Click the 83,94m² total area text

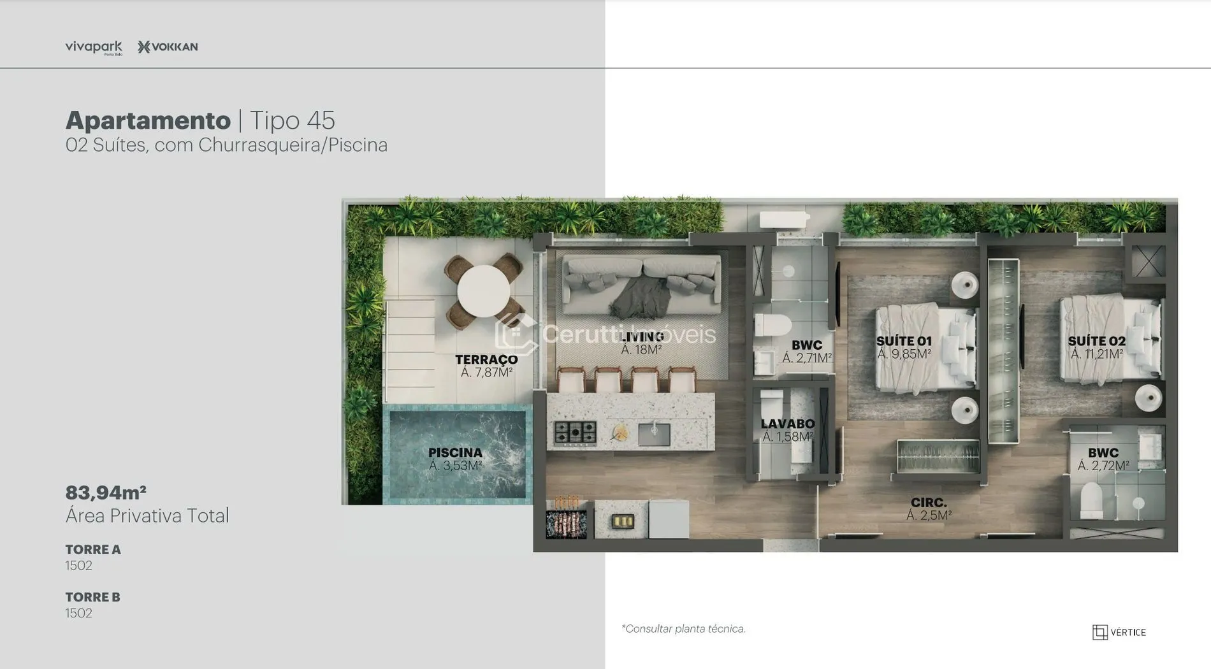pos(106,493)
